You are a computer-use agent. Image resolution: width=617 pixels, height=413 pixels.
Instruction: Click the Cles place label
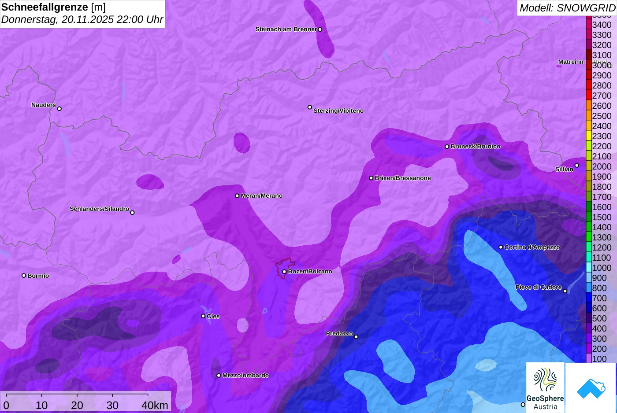click(x=213, y=316)
